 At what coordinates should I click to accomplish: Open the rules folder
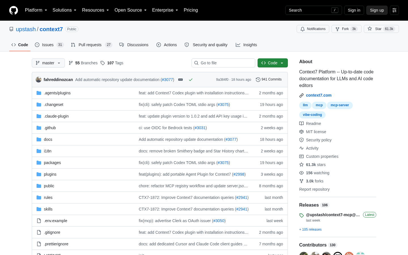[x=48, y=197]
